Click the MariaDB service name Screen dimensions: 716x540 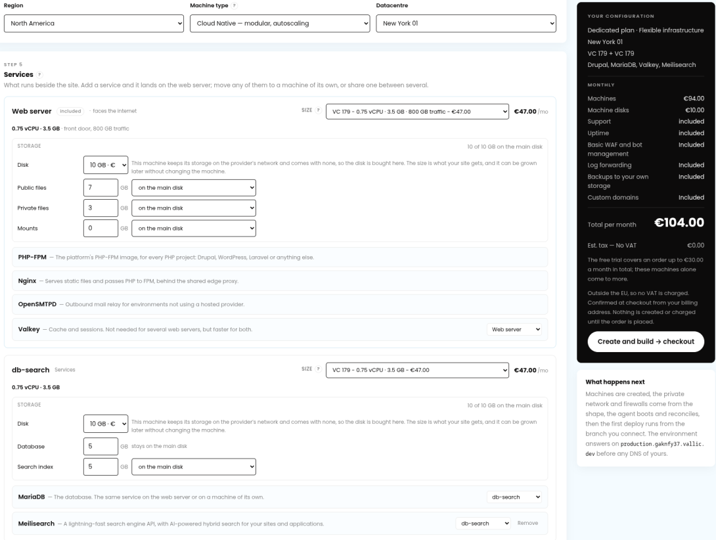pyautogui.click(x=32, y=497)
